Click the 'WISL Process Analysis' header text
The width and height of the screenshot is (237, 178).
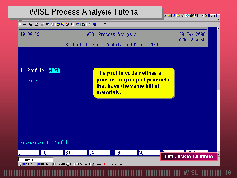click(x=111, y=34)
